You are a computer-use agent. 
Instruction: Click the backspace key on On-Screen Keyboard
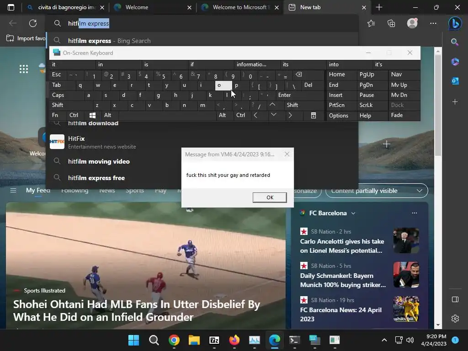point(299,74)
